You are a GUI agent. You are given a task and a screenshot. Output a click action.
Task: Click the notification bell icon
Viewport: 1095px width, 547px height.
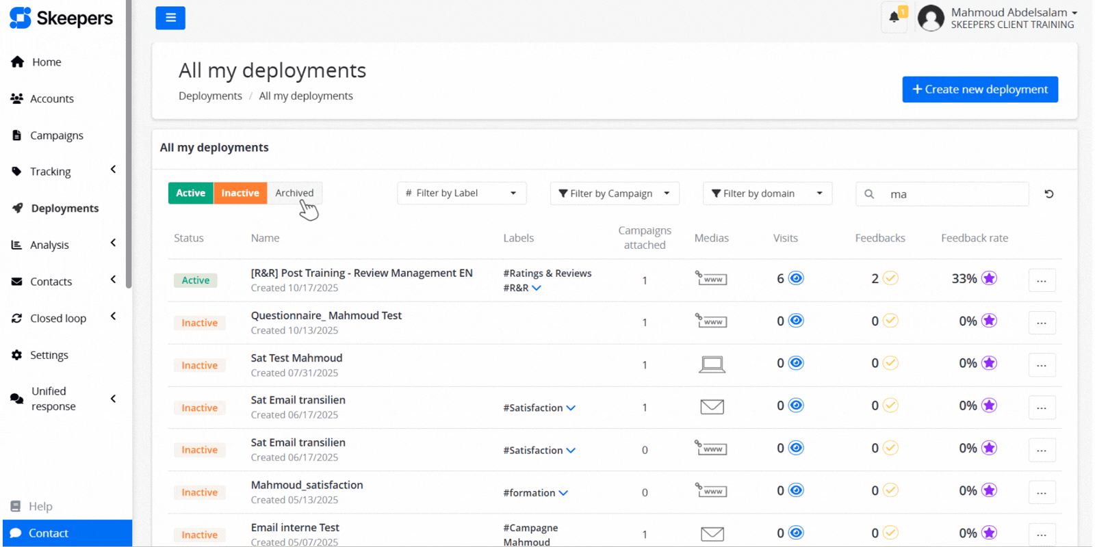894,18
